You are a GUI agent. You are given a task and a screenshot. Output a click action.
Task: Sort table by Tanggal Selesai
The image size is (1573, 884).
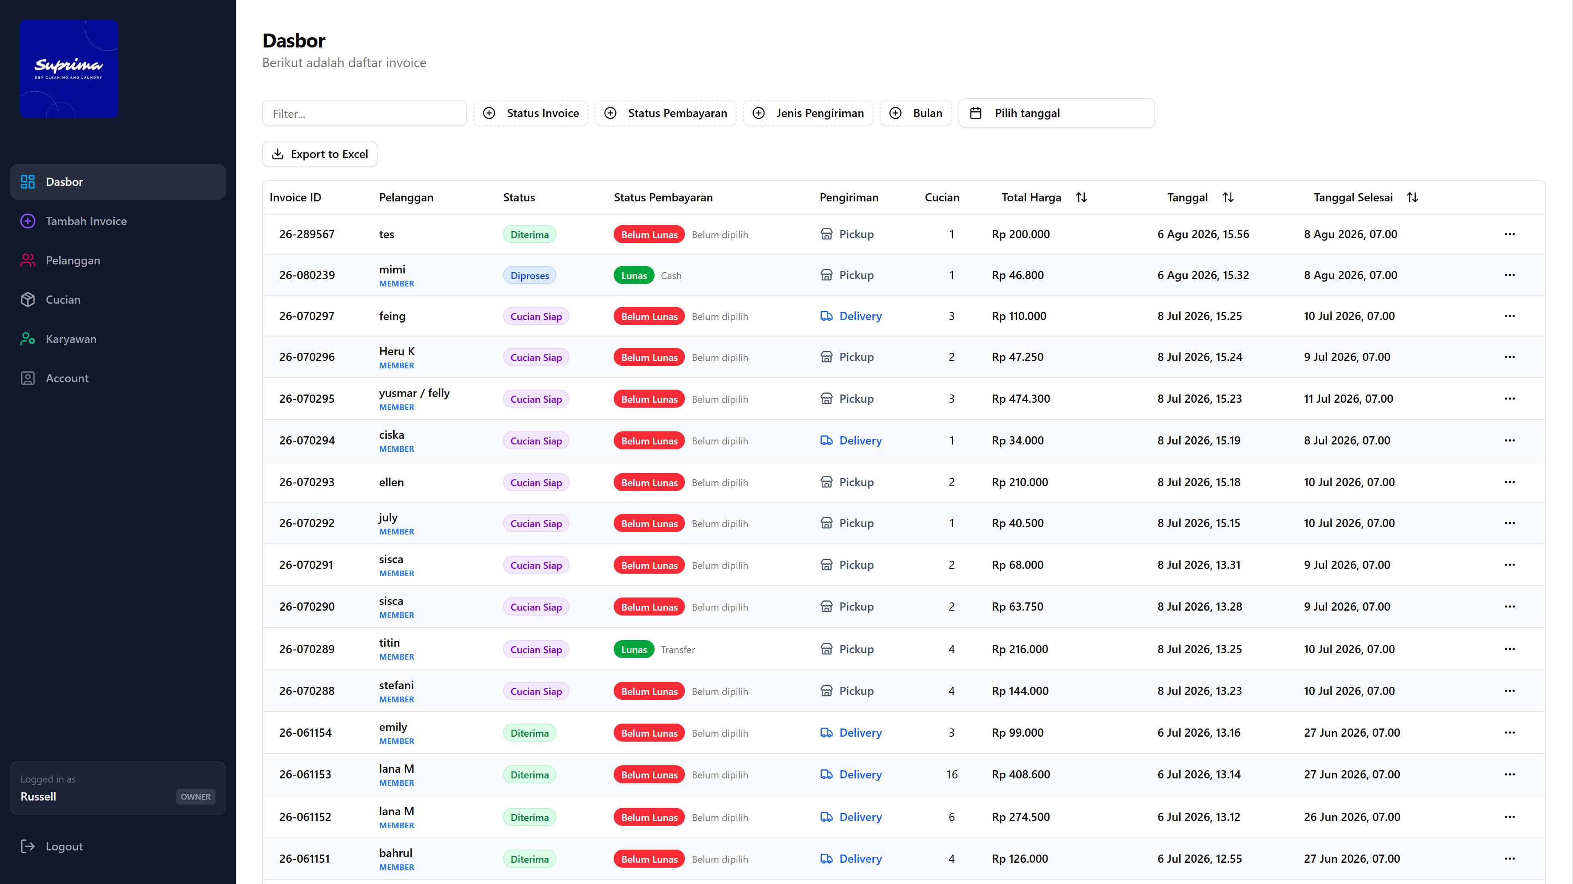pyautogui.click(x=1365, y=198)
